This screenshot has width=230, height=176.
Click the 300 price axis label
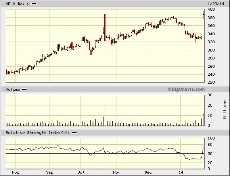(x=211, y=50)
